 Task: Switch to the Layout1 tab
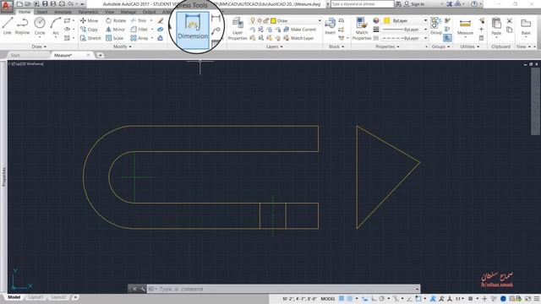pyautogui.click(x=36, y=297)
